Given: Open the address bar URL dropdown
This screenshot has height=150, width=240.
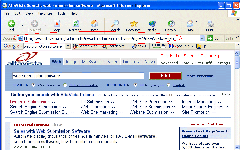Looking at the screenshot, I should coord(202,38).
